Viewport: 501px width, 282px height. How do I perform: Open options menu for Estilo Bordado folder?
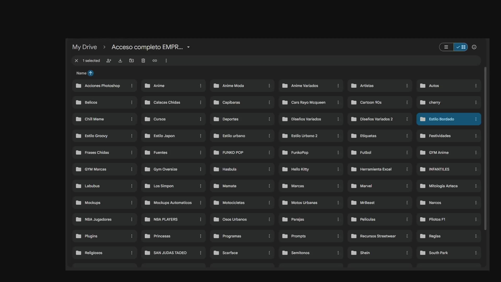(476, 119)
